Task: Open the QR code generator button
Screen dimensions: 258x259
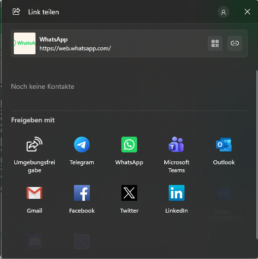Action: click(215, 43)
